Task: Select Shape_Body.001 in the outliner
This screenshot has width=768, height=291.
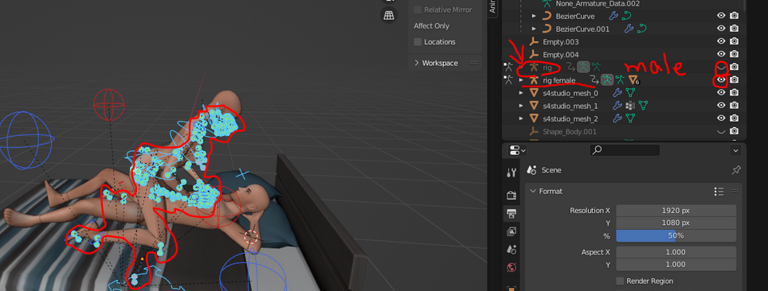Action: (x=570, y=131)
